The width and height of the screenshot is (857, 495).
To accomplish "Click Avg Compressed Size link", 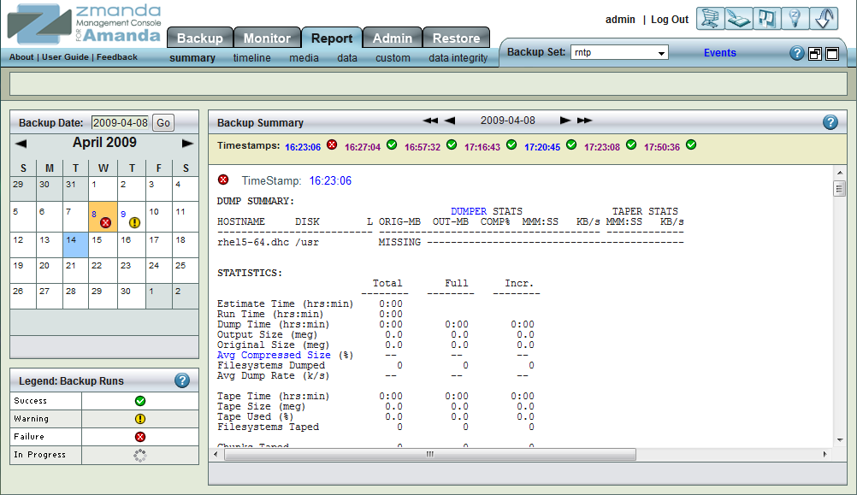I will (x=274, y=355).
